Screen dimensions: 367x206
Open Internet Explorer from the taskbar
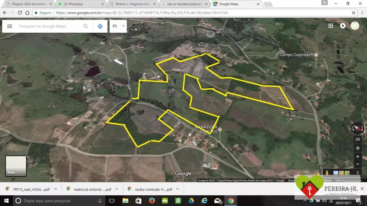pyautogui.click(x=204, y=201)
